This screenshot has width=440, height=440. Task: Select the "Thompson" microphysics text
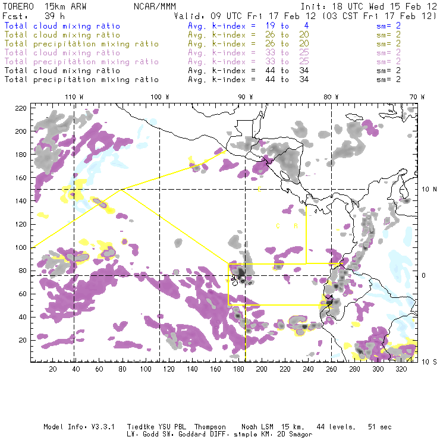[210, 427]
